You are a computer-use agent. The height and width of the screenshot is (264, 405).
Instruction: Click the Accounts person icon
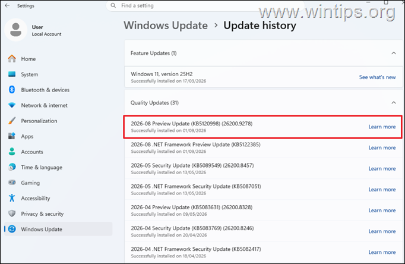tap(12, 152)
